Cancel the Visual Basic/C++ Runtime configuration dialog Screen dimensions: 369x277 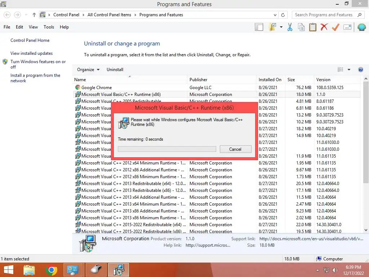pyautogui.click(x=235, y=149)
